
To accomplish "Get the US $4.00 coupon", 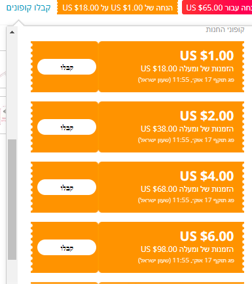I will (x=67, y=187).
